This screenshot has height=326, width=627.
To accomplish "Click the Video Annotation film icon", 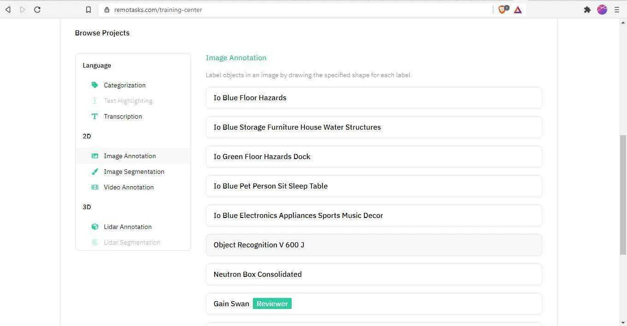I will [95, 187].
